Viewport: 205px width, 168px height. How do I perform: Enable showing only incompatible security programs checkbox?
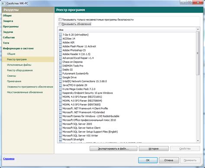[x=60, y=19]
